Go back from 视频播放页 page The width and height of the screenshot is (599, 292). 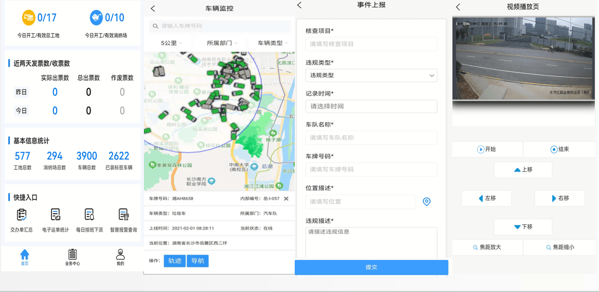(458, 7)
